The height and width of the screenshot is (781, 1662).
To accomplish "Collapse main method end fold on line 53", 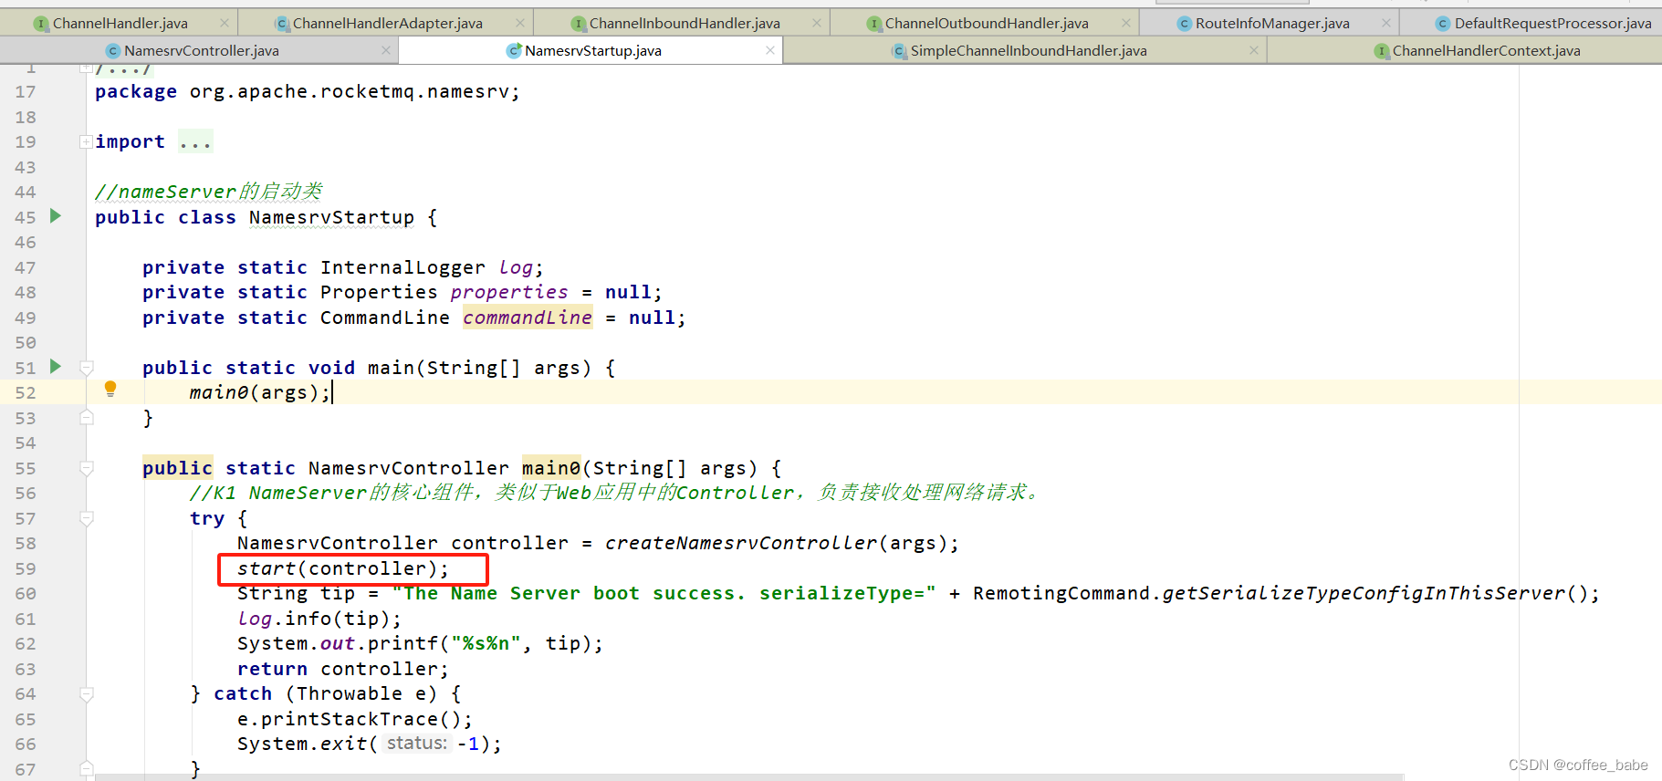I will (87, 417).
